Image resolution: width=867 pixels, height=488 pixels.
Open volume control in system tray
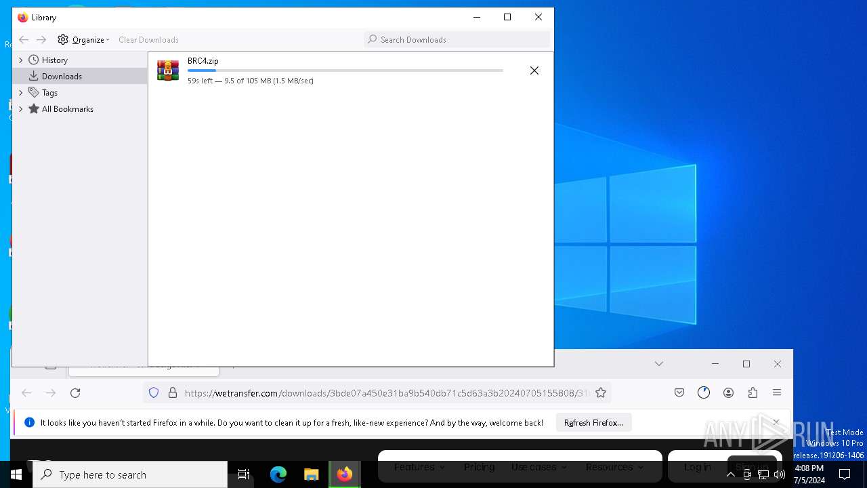pos(780,474)
